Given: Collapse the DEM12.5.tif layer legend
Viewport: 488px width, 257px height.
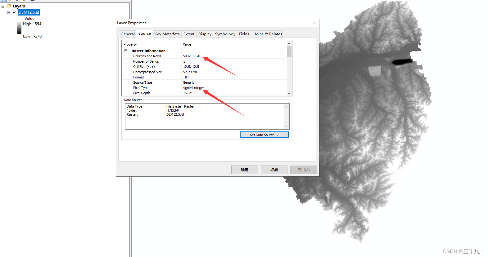Looking at the screenshot, I should tap(9, 12).
